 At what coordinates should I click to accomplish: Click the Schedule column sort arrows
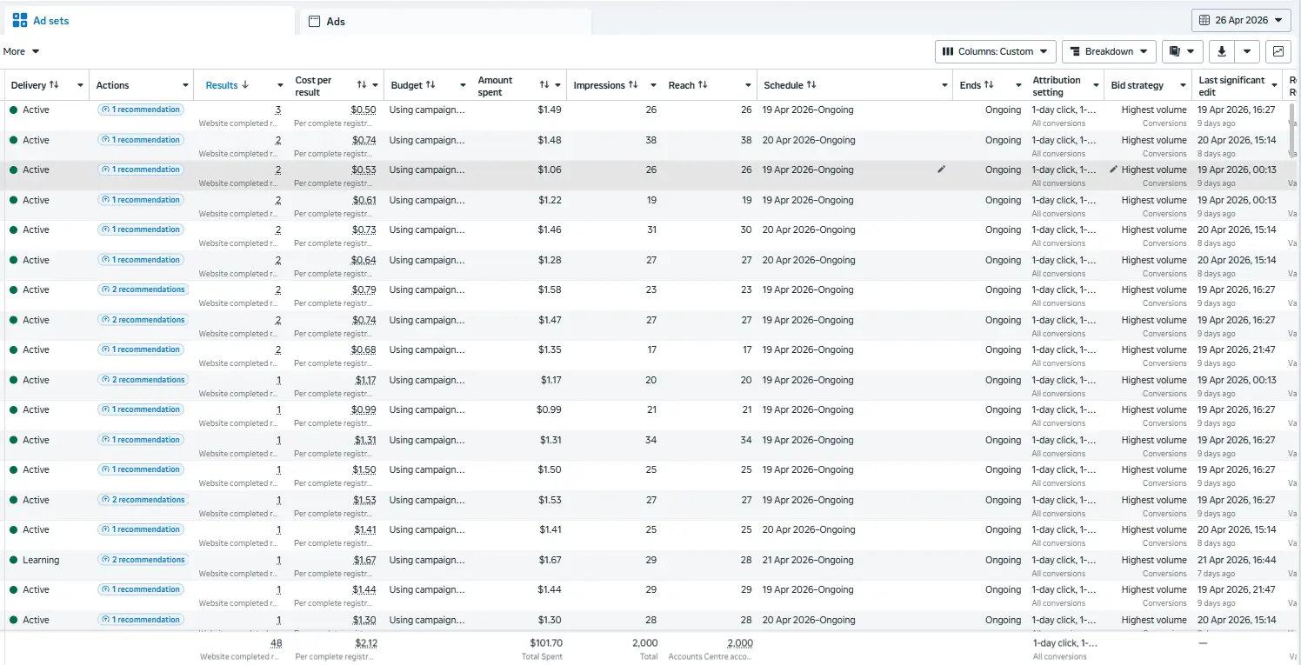[x=811, y=85]
